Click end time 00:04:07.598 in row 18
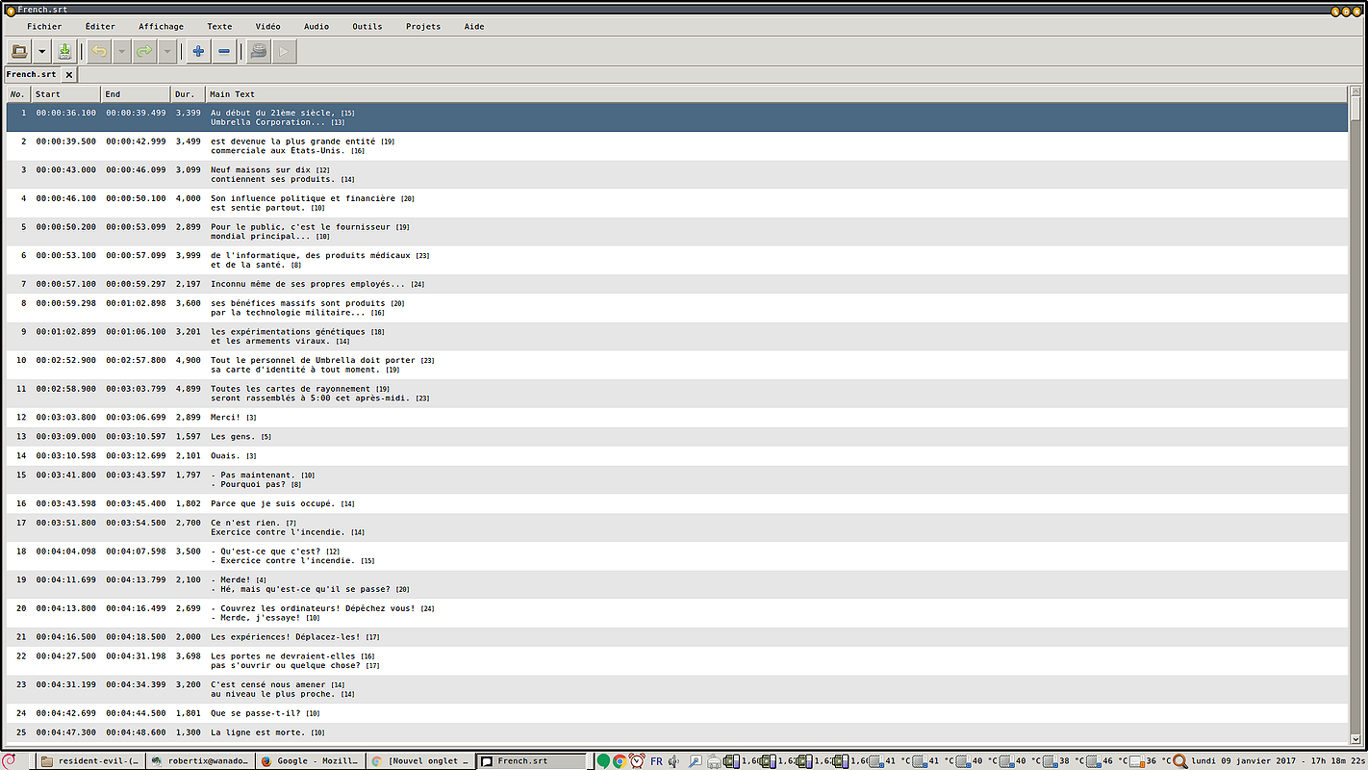 click(136, 552)
